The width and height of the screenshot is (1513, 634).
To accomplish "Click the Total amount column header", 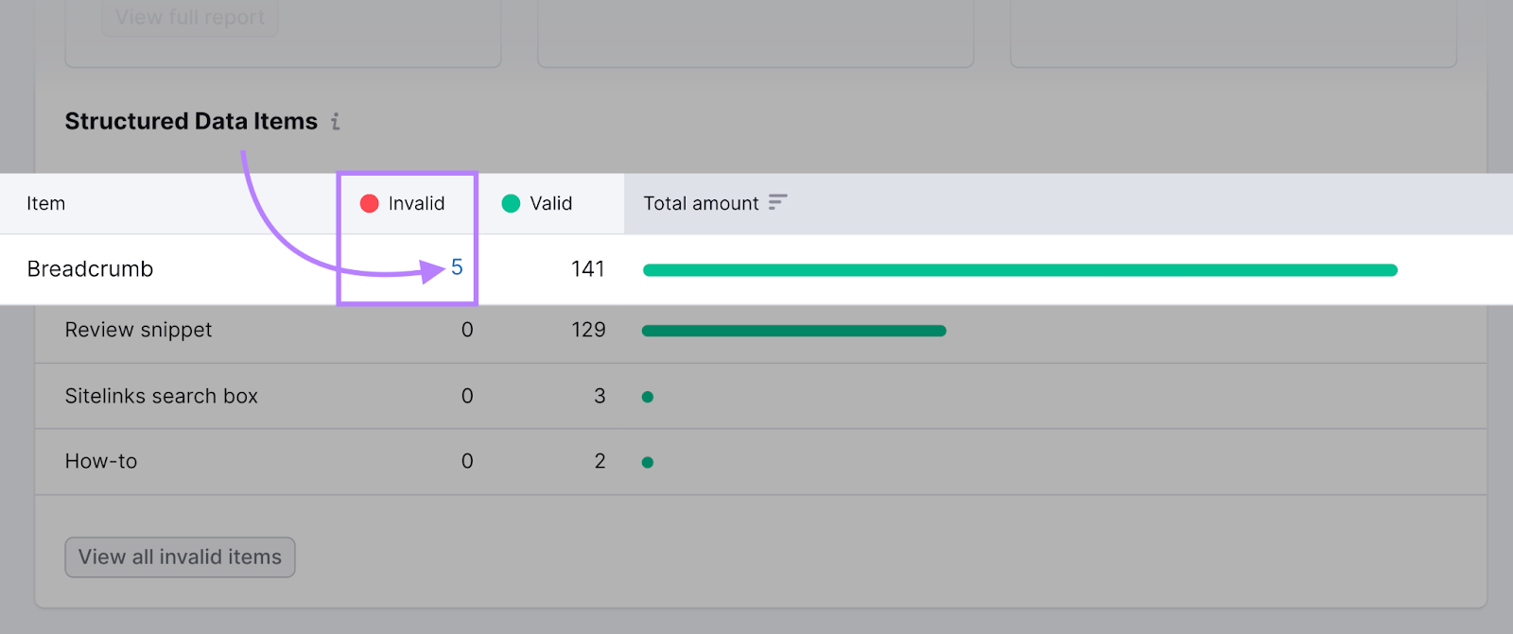I will [701, 203].
